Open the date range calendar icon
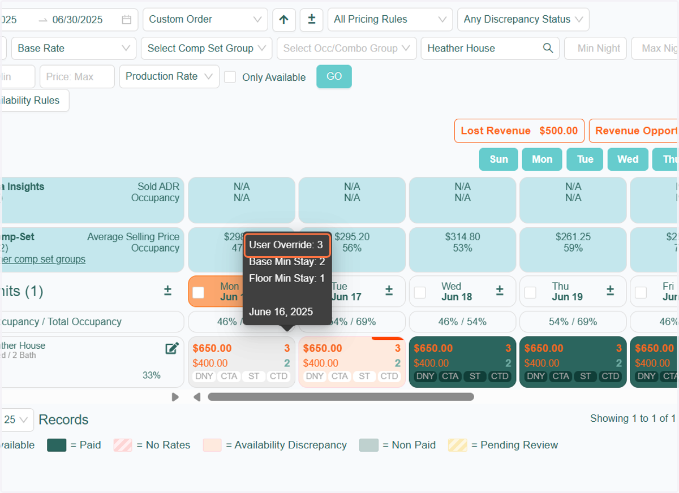679x493 pixels. tap(127, 20)
